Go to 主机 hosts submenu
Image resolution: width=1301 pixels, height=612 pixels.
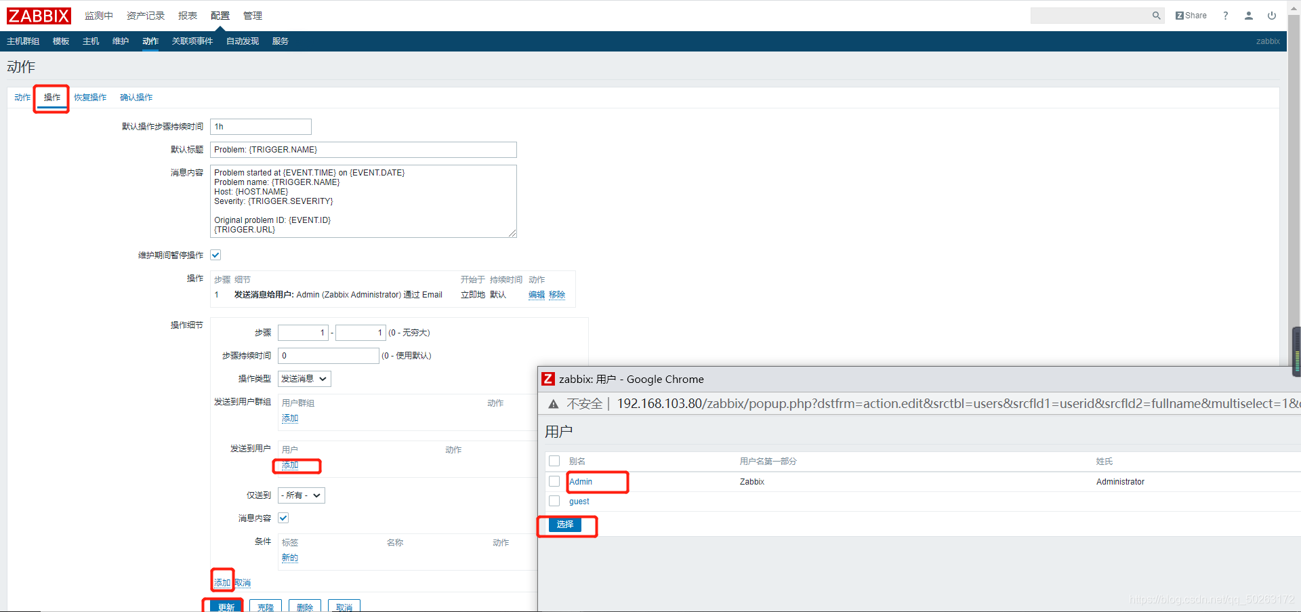91,41
